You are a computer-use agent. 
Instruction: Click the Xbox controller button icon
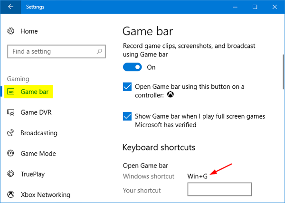pyautogui.click(x=171, y=94)
